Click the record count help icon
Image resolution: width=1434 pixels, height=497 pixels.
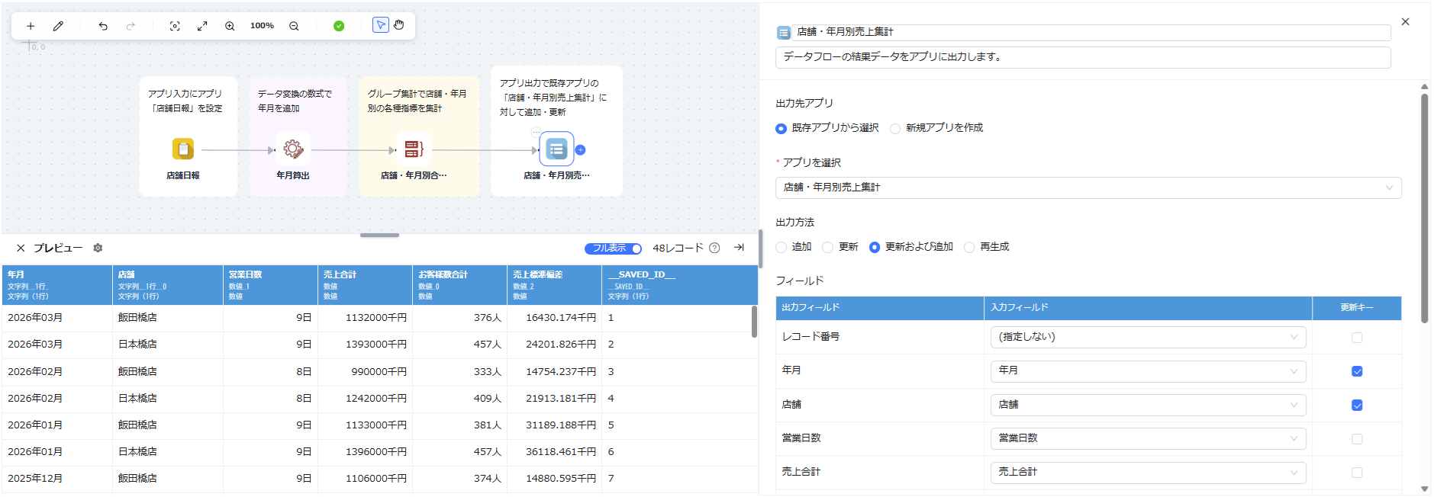click(714, 248)
